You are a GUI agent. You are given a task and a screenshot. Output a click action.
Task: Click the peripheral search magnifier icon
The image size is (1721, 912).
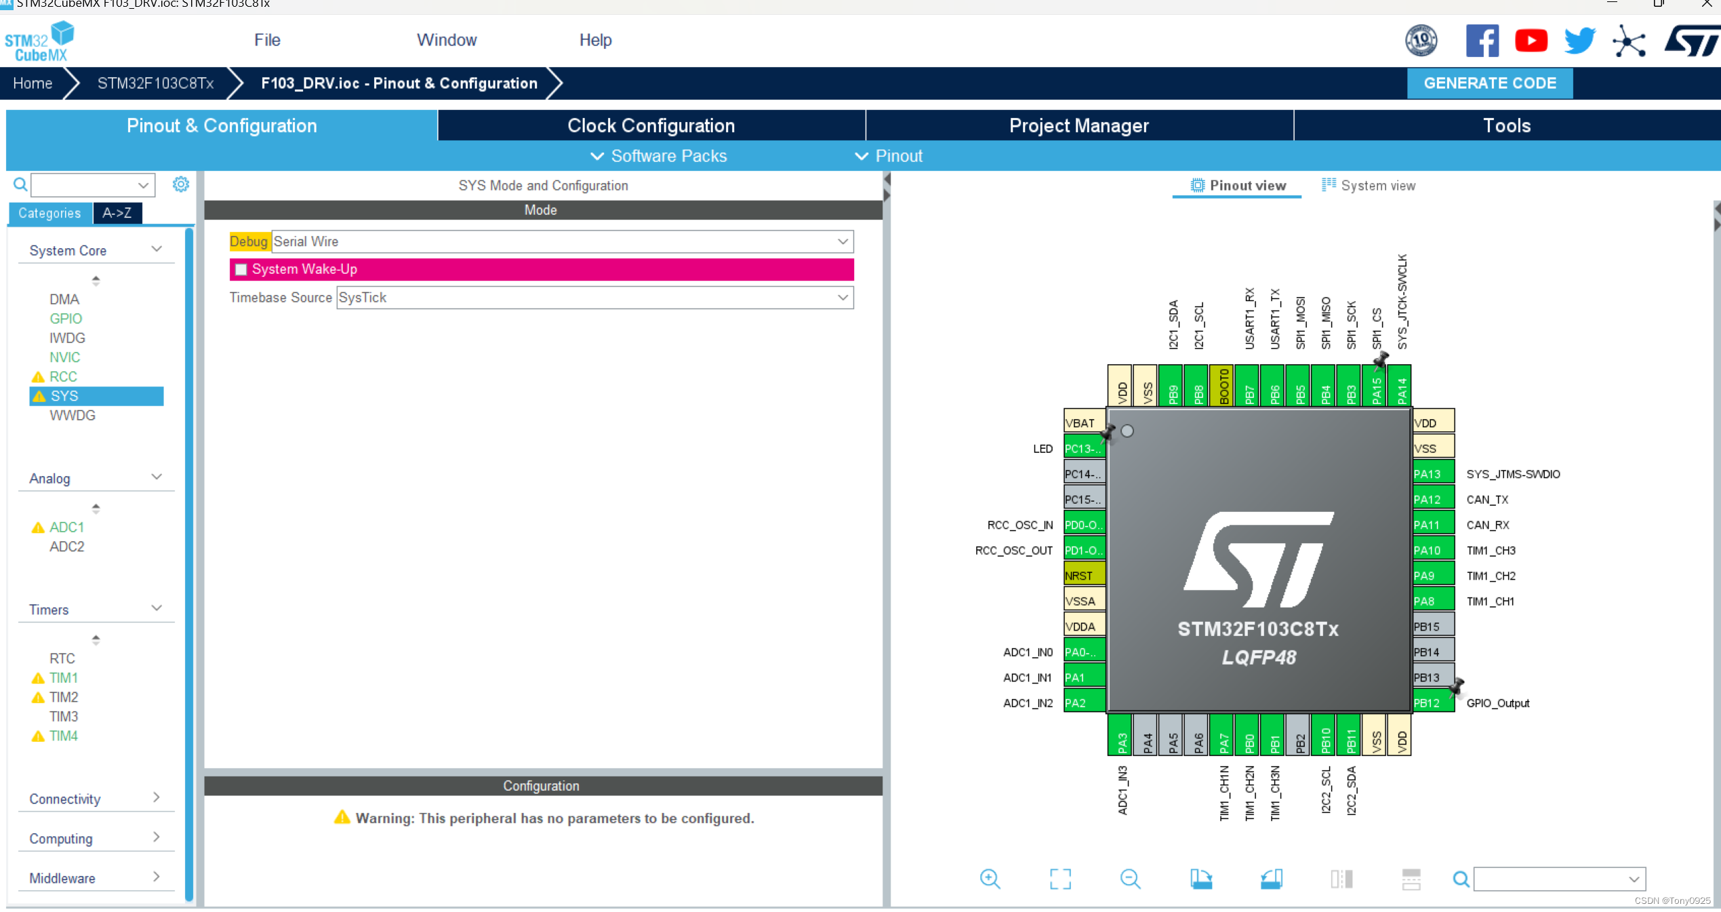click(20, 184)
